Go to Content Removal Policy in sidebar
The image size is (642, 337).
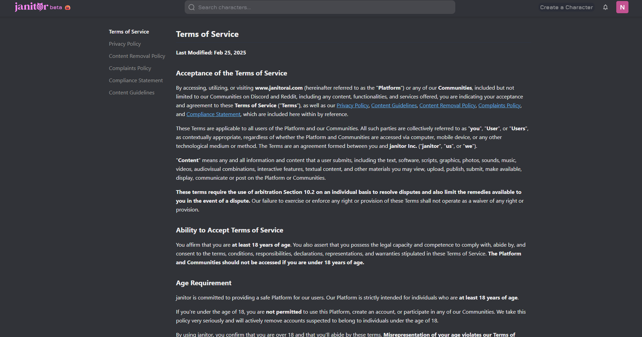(137, 56)
